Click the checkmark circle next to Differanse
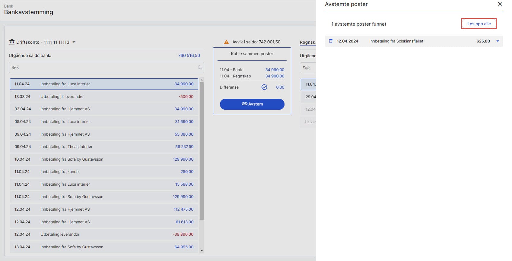The width and height of the screenshot is (512, 261). pyautogui.click(x=264, y=87)
